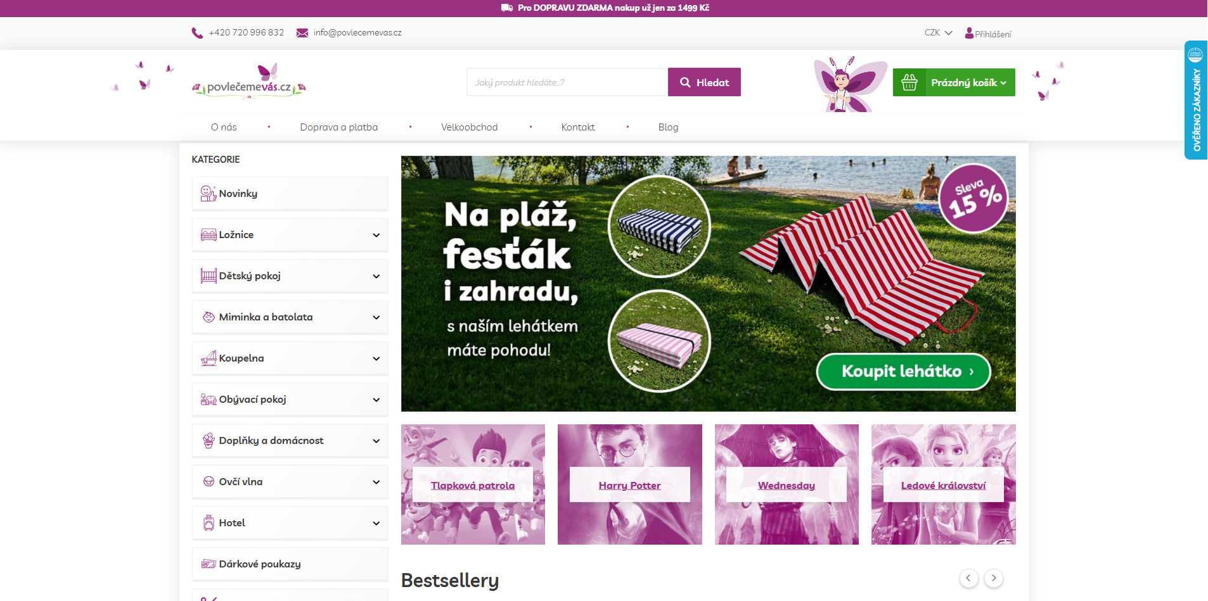Select the Novinky category

[290, 194]
